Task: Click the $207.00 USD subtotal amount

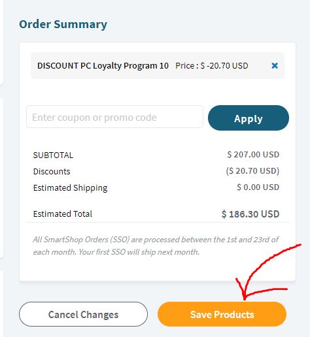Action: (253, 155)
